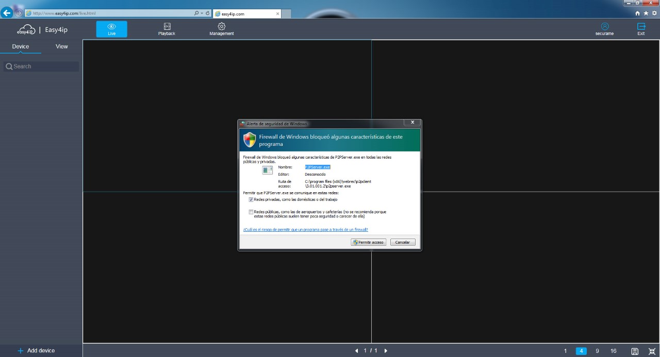Select the bottom-right video window
The width and height of the screenshot is (660, 357).
coord(515,267)
